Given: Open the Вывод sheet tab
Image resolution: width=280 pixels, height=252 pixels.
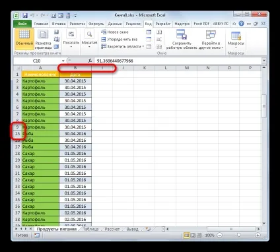Looking at the screenshot, I should [x=132, y=229].
